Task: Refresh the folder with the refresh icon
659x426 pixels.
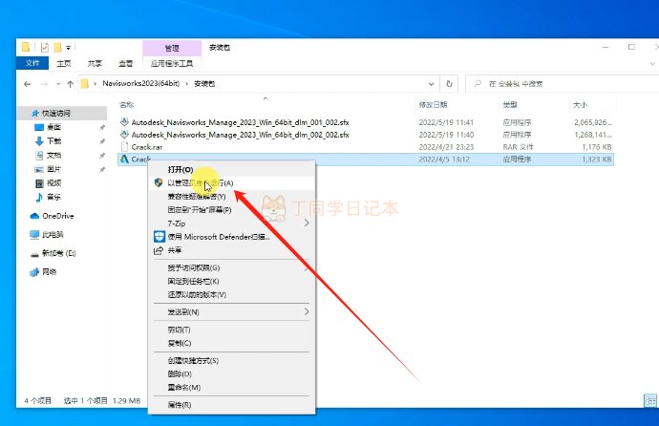Action: [x=449, y=84]
